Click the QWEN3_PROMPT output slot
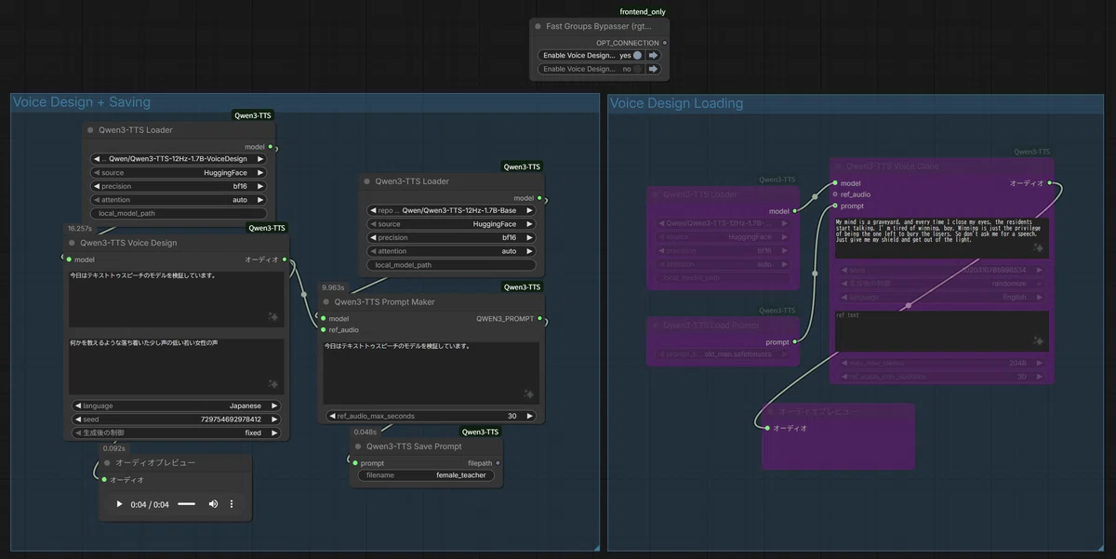The height and width of the screenshot is (559, 1116). point(539,319)
